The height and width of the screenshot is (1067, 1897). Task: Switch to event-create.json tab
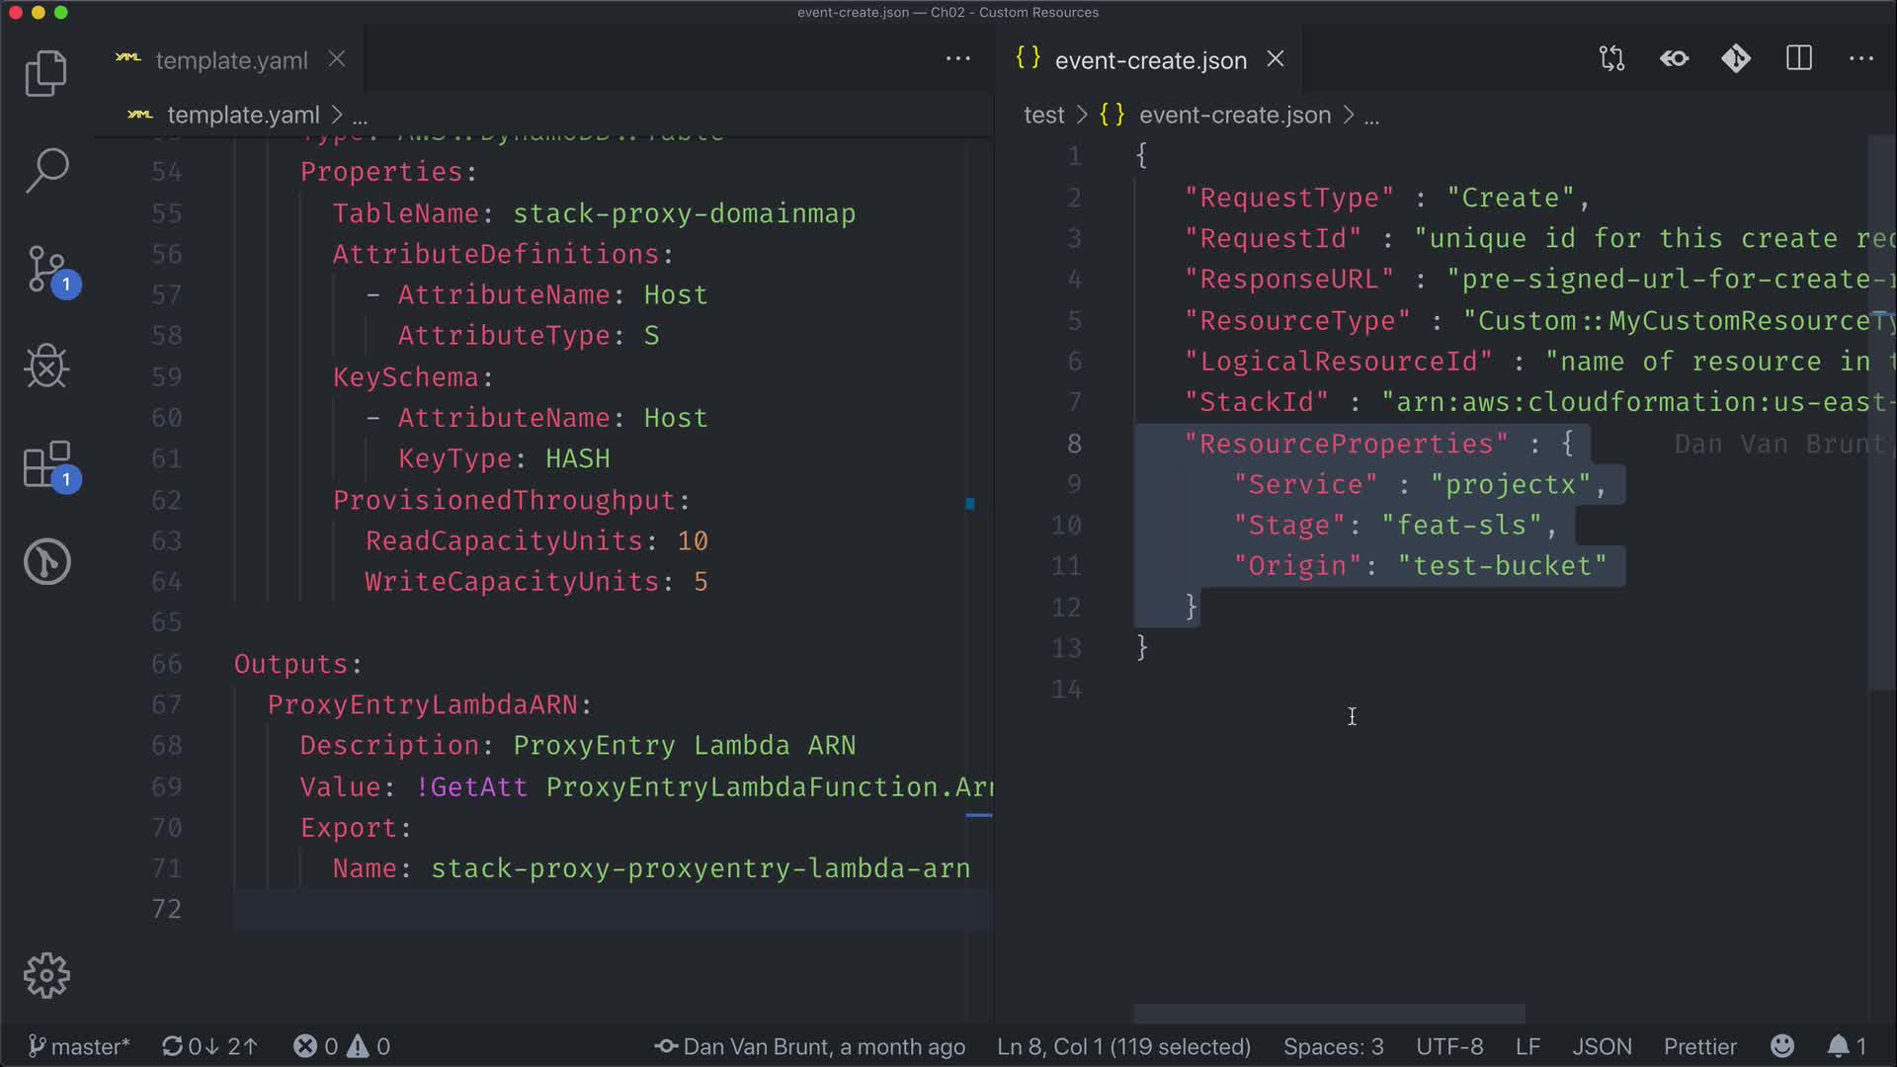(x=1150, y=60)
